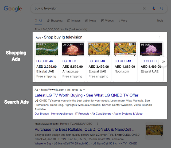Start voice search with microphone icon
The height and width of the screenshot is (148, 171).
point(154,9)
